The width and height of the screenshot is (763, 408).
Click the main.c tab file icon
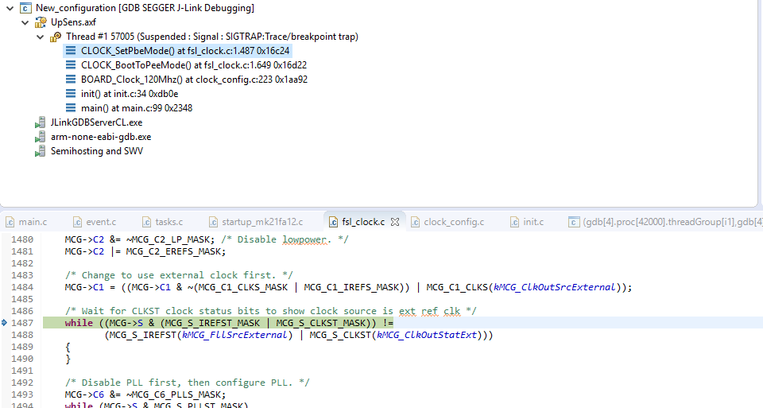[x=10, y=222]
